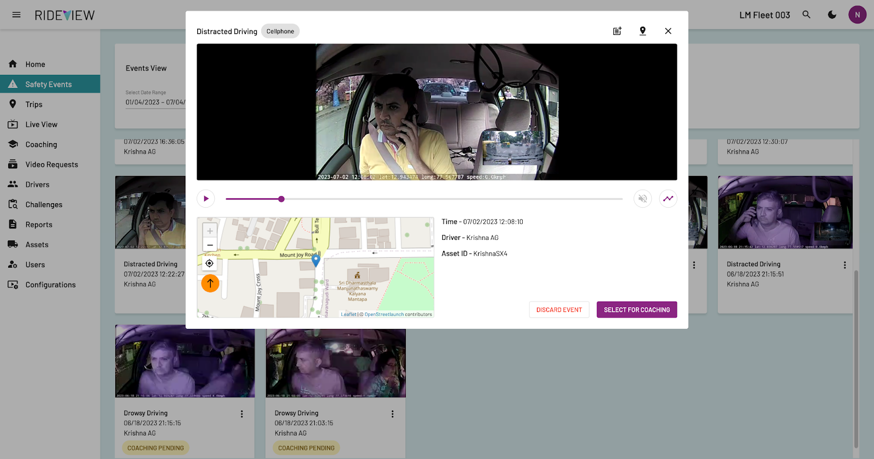The width and height of the screenshot is (874, 459).
Task: Open Video Requests in sidebar
Action: point(51,164)
